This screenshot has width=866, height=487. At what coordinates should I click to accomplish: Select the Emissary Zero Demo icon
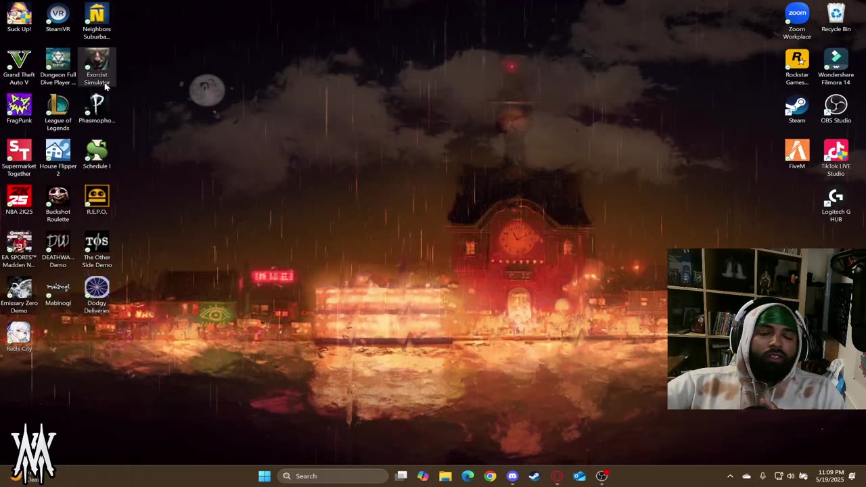pos(19,296)
